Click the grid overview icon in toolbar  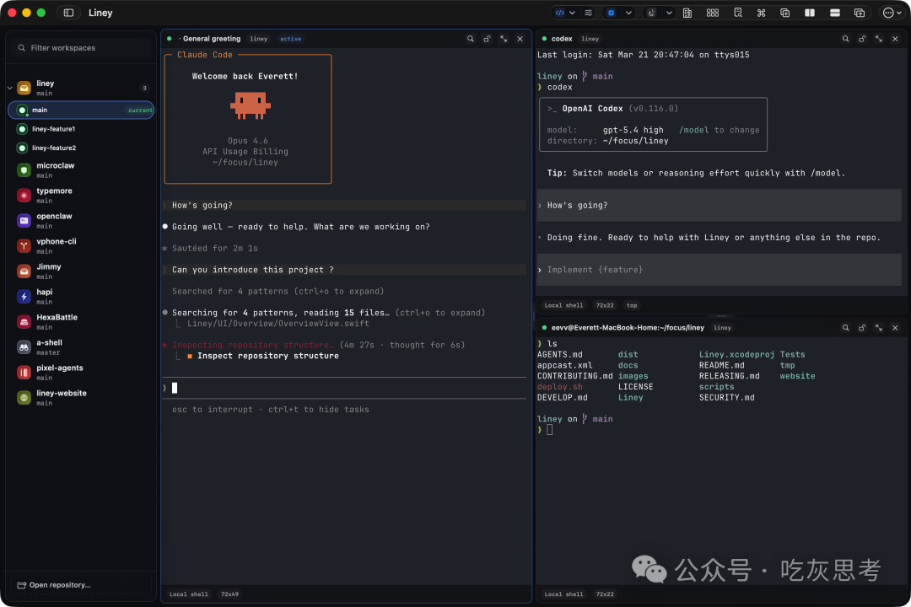(x=712, y=13)
